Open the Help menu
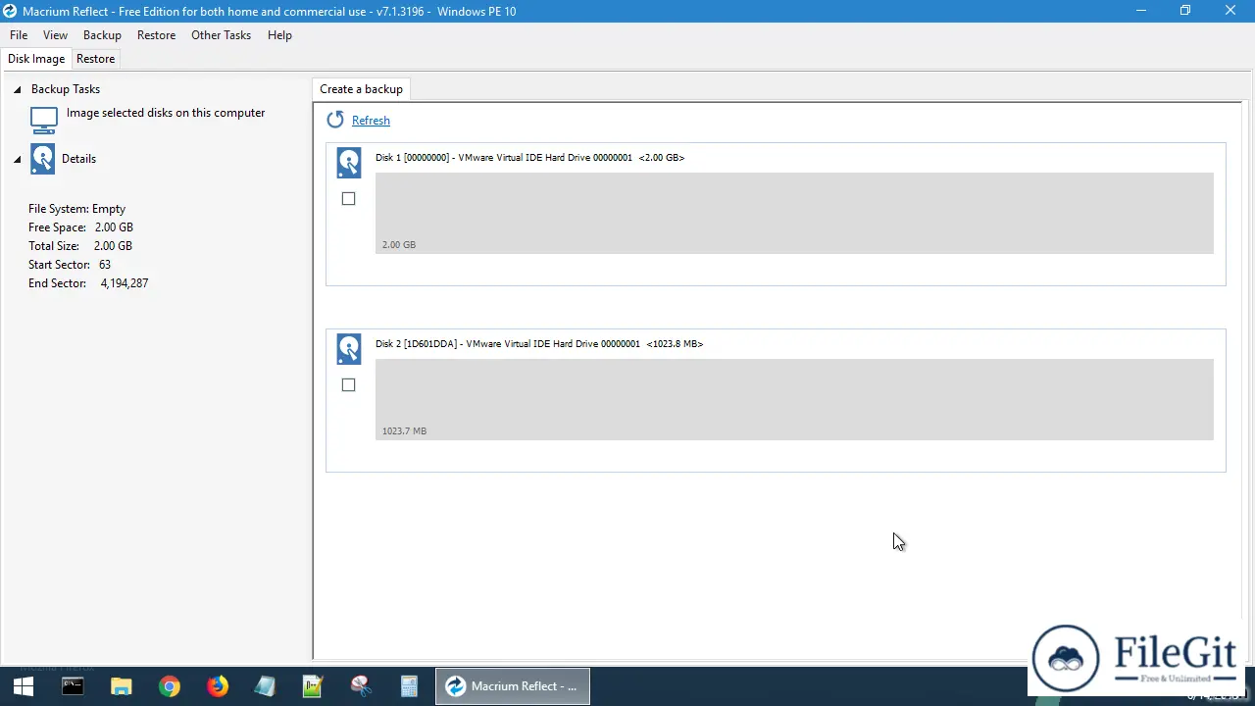The image size is (1255, 706). pyautogui.click(x=279, y=35)
